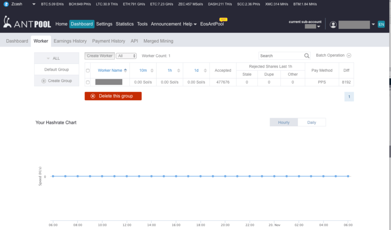This screenshot has width=391, height=230.
Task: Open the Zcash coin selector dropdown
Action: coord(34,4)
